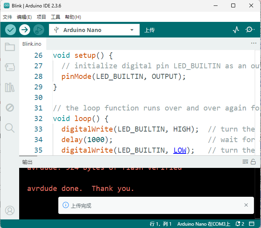261x228 pixels.
Task: Click the loop function name
Action: (83, 119)
